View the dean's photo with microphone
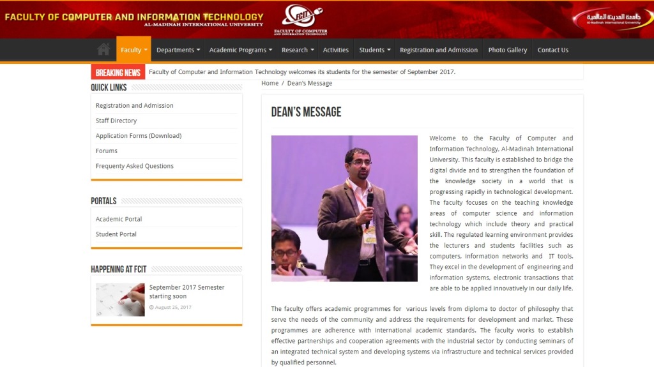The image size is (654, 367). click(344, 208)
